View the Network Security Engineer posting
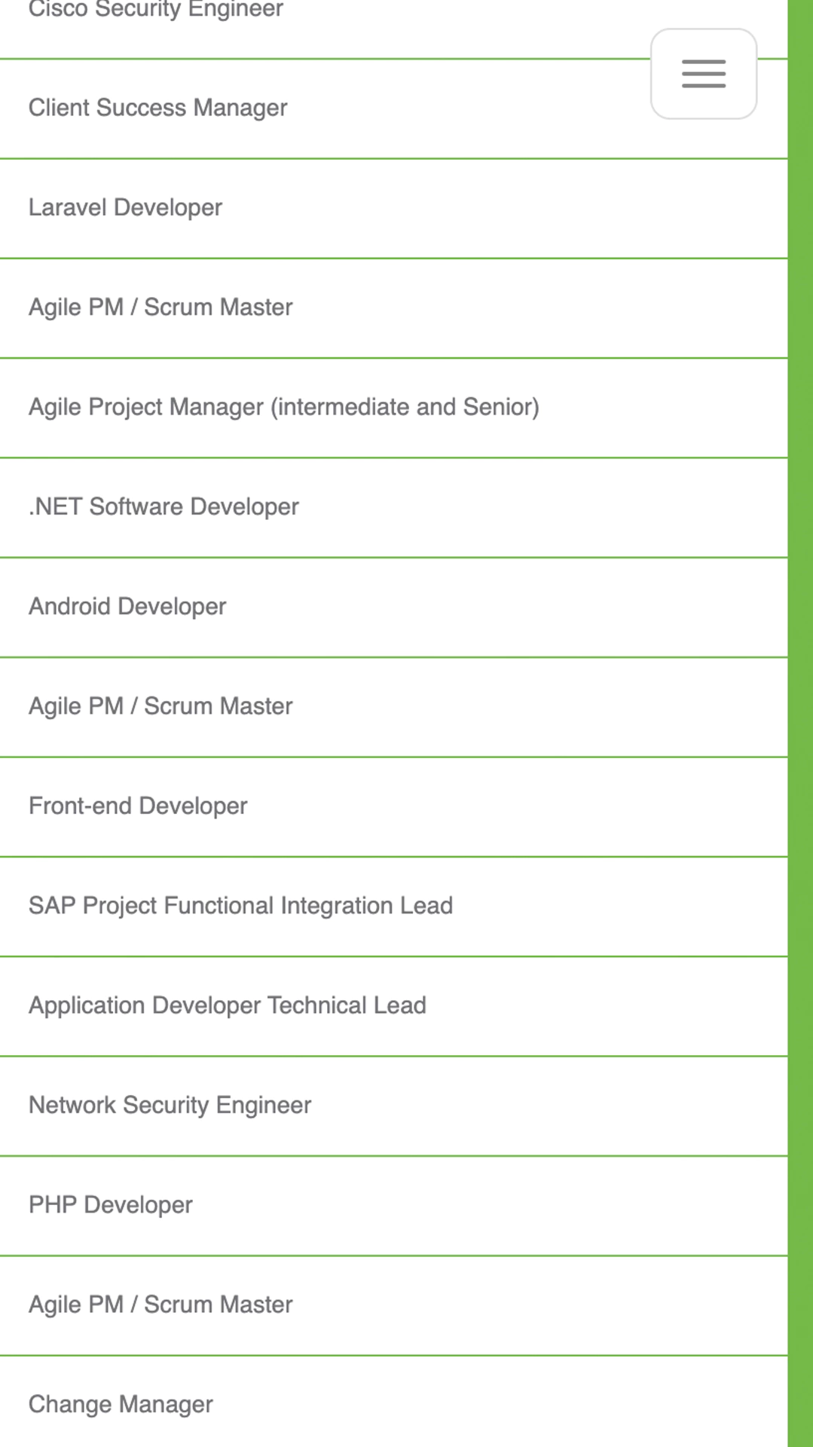 point(170,1105)
